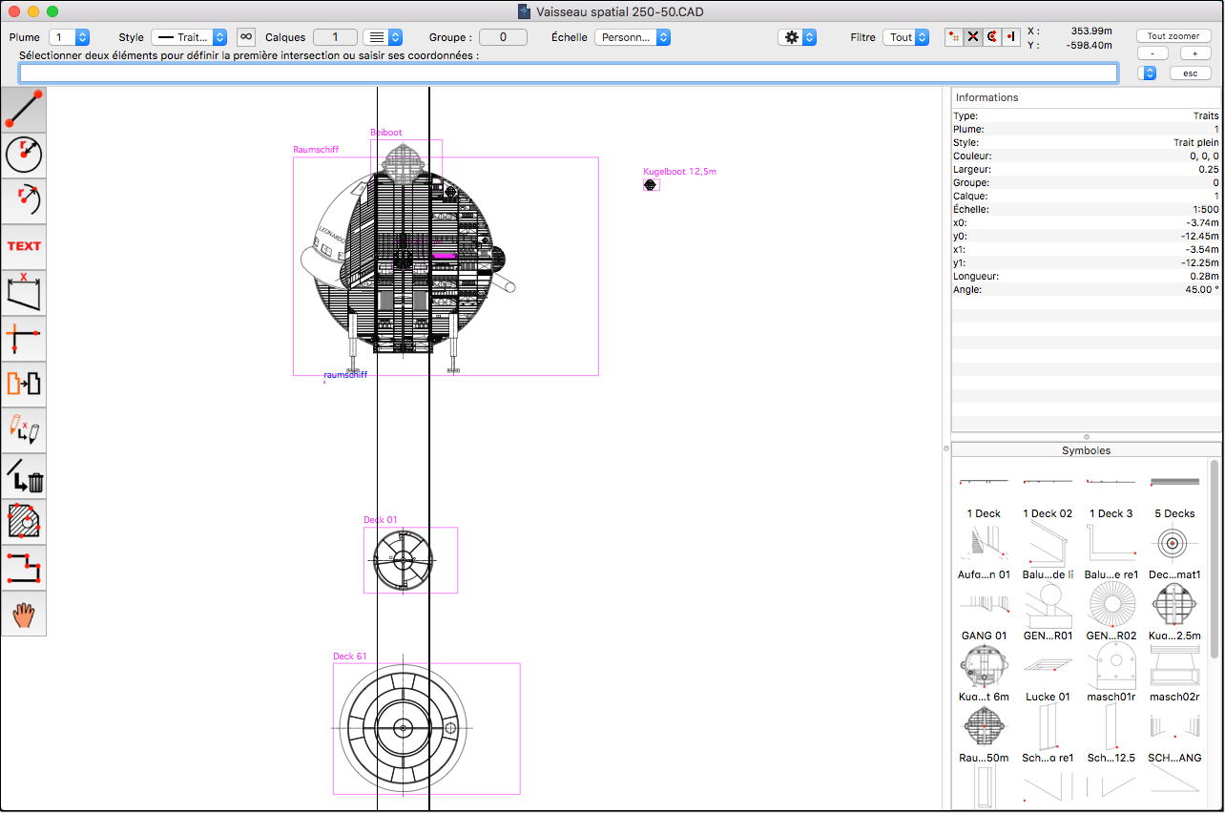Select the Rau...50m spaceship symbol
Screen dimensions: 1225x813
click(984, 733)
